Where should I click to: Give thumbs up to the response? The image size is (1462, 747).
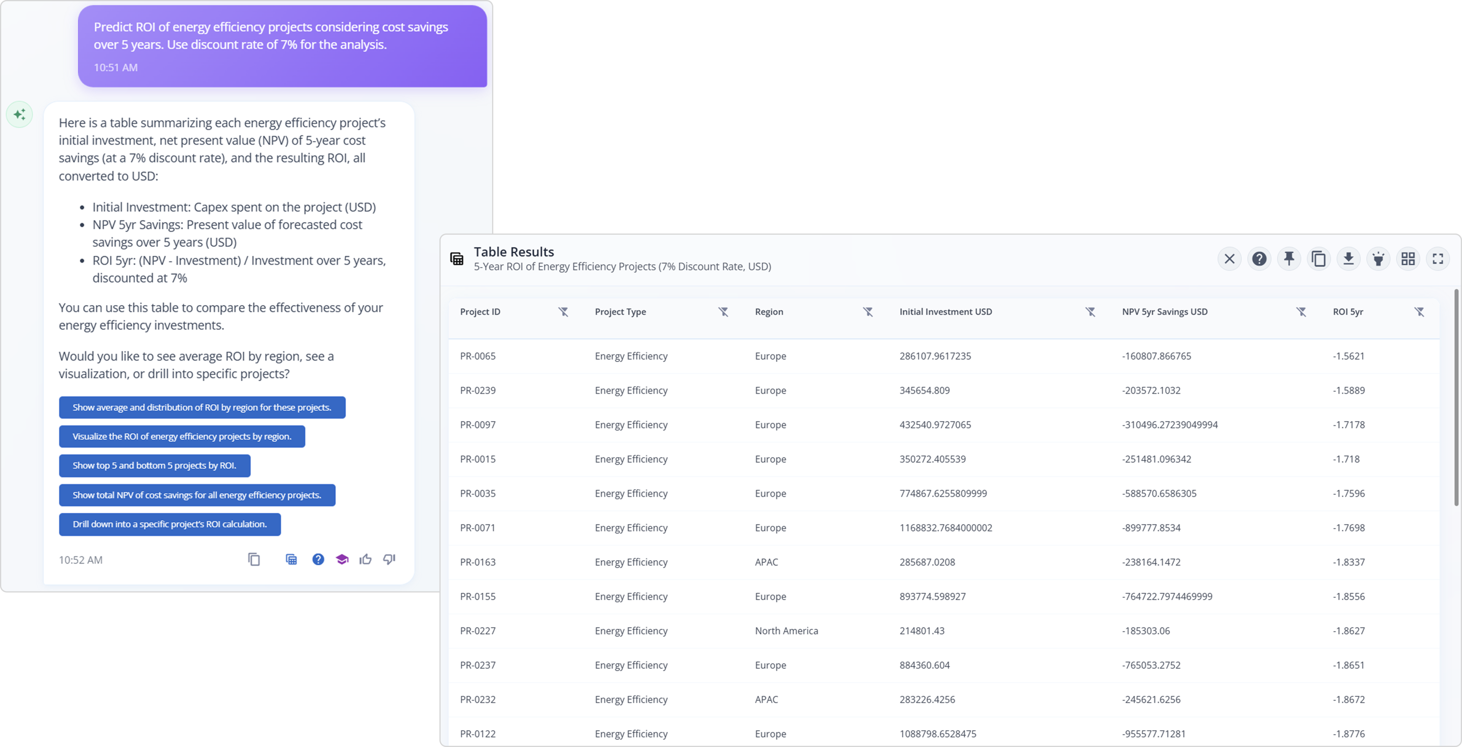point(365,560)
